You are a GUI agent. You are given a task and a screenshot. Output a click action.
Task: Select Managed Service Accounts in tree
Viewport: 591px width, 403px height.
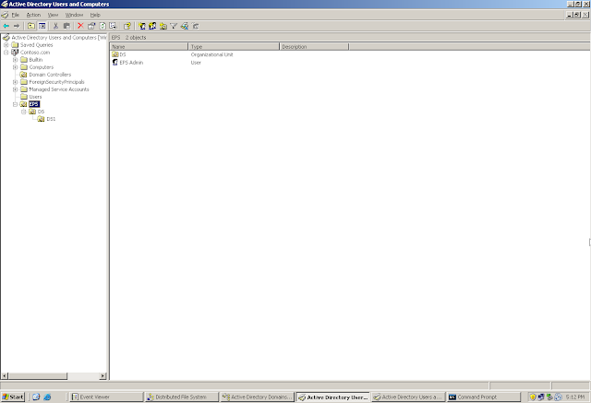point(59,89)
